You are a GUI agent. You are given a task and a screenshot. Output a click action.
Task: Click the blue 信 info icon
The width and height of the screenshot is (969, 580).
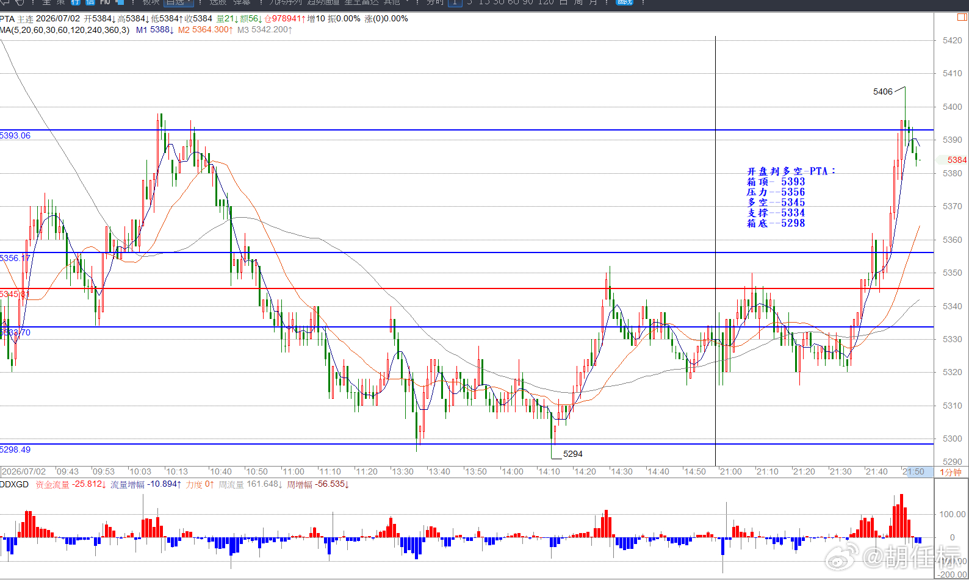(x=90, y=2)
